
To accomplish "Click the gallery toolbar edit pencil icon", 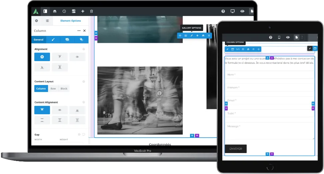I will tap(192, 36).
